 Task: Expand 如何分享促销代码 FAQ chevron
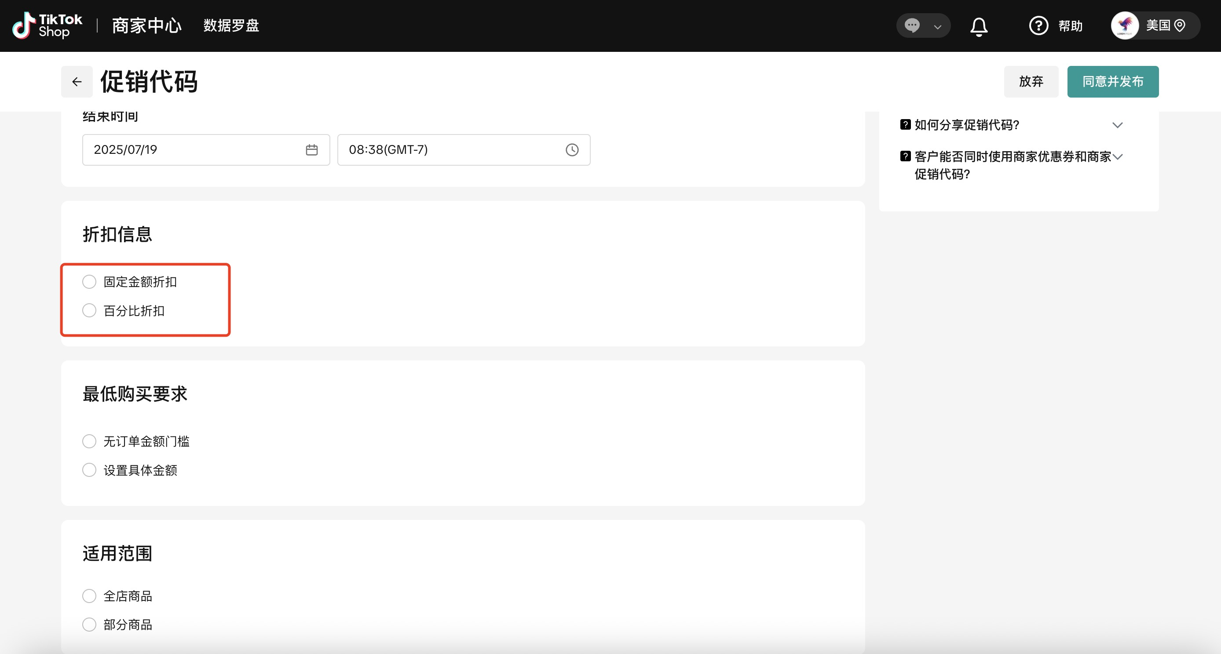coord(1117,125)
